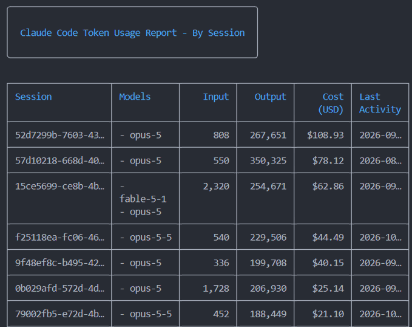Viewport: 412px width, 327px height.
Task: Click cost value $62.86
Action: [328, 186]
